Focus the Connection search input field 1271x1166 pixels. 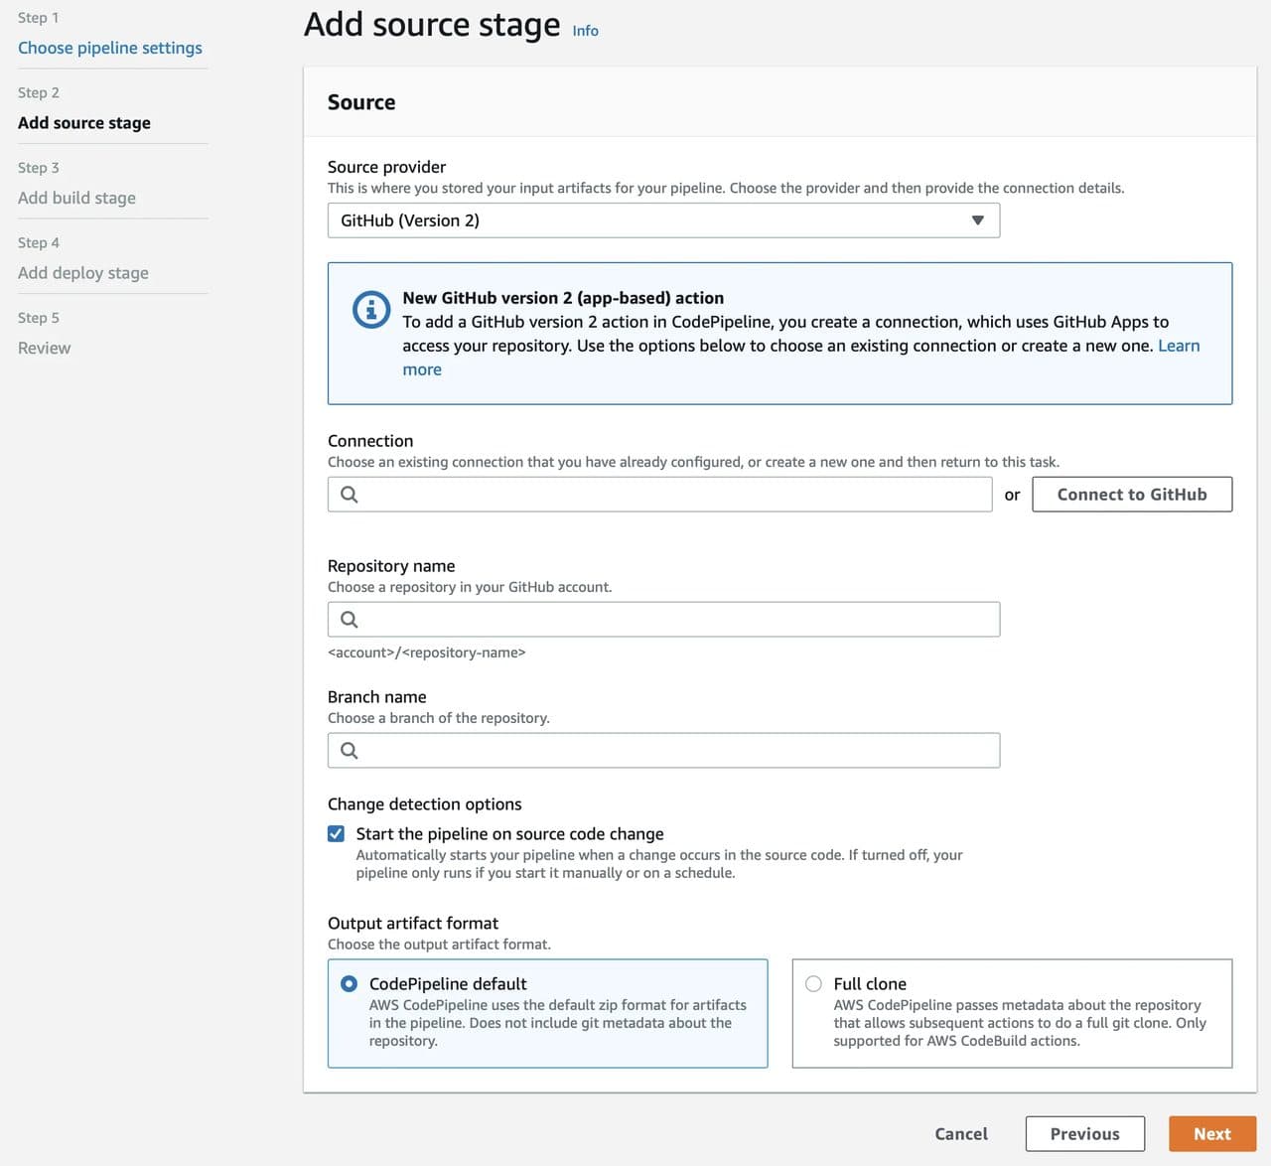tap(659, 495)
